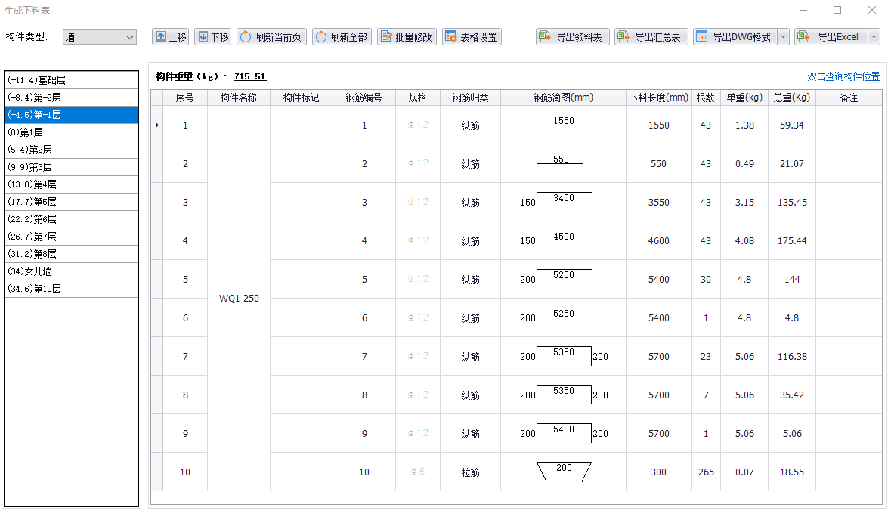Click the 构件标记 column header
The height and width of the screenshot is (511, 888).
(301, 98)
